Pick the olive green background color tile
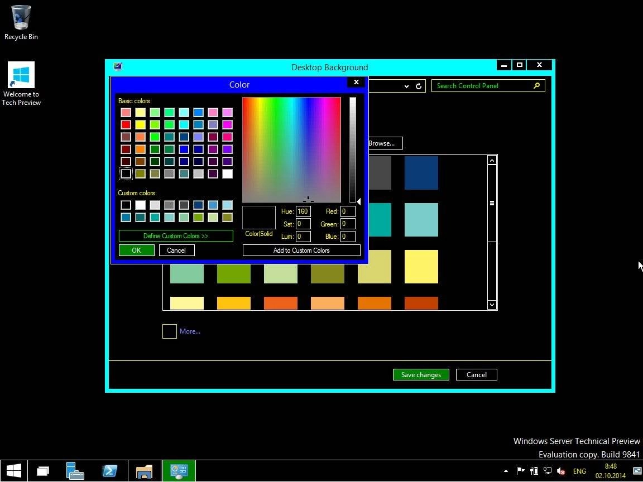Viewport: 643px width, 482px height. pos(327,274)
